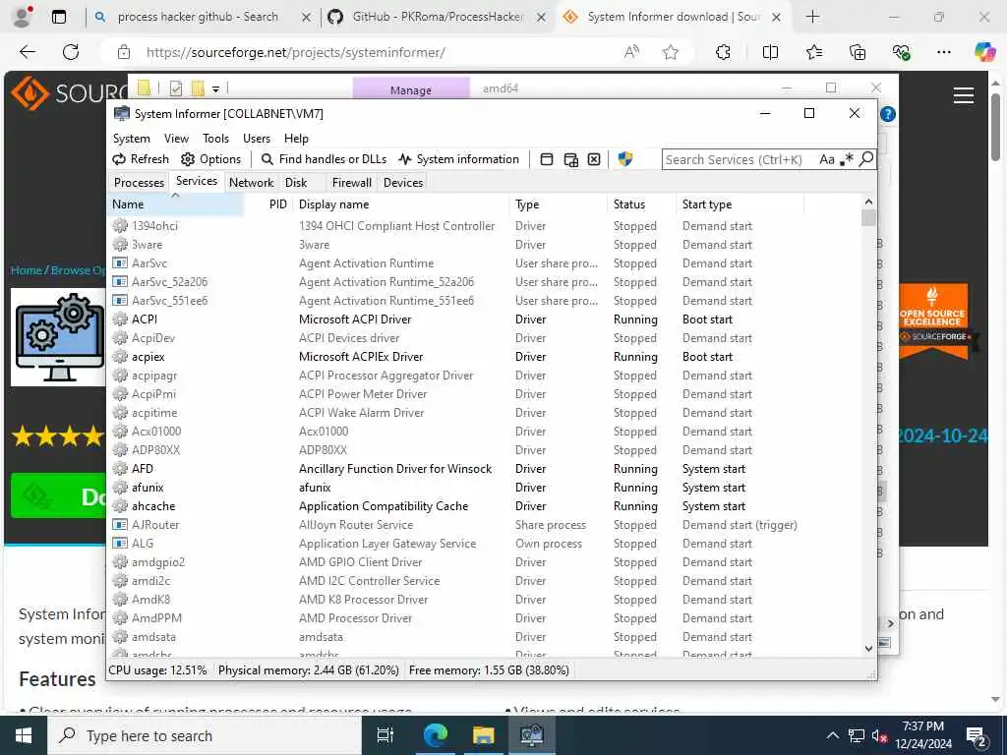1007x755 pixels.
Task: Select the 1394ohci driver gear icon
Action: click(x=120, y=225)
